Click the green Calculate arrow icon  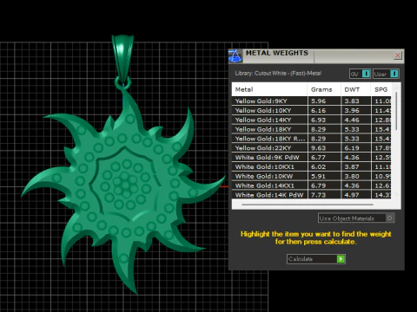[x=341, y=259]
